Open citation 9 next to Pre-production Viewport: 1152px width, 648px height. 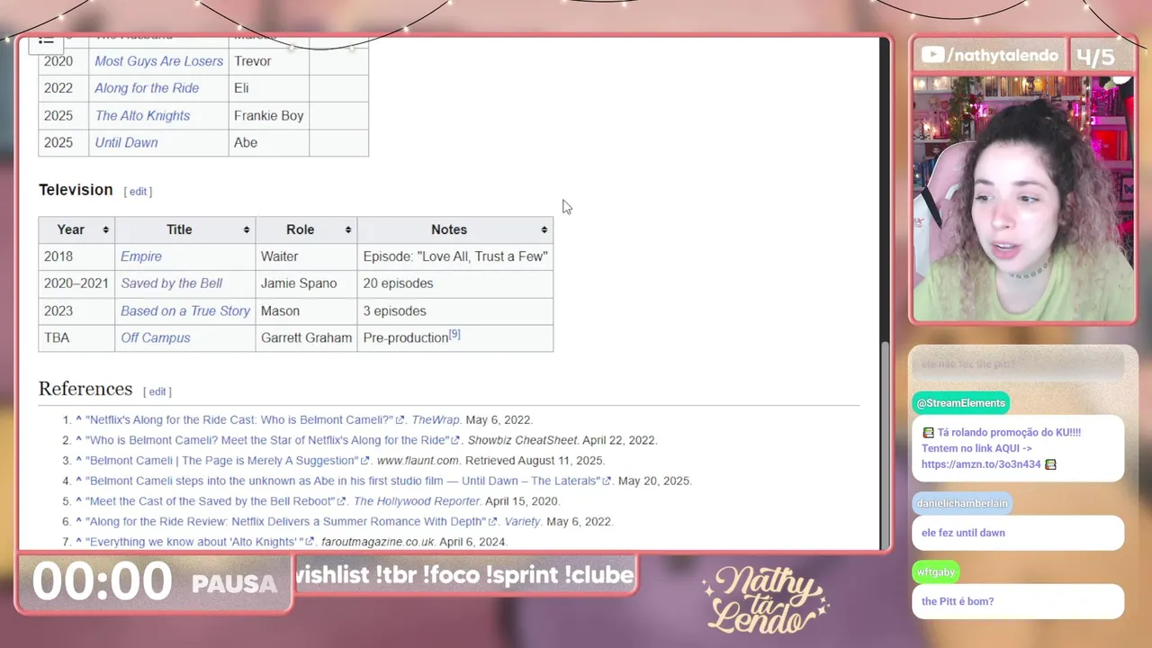click(x=454, y=334)
